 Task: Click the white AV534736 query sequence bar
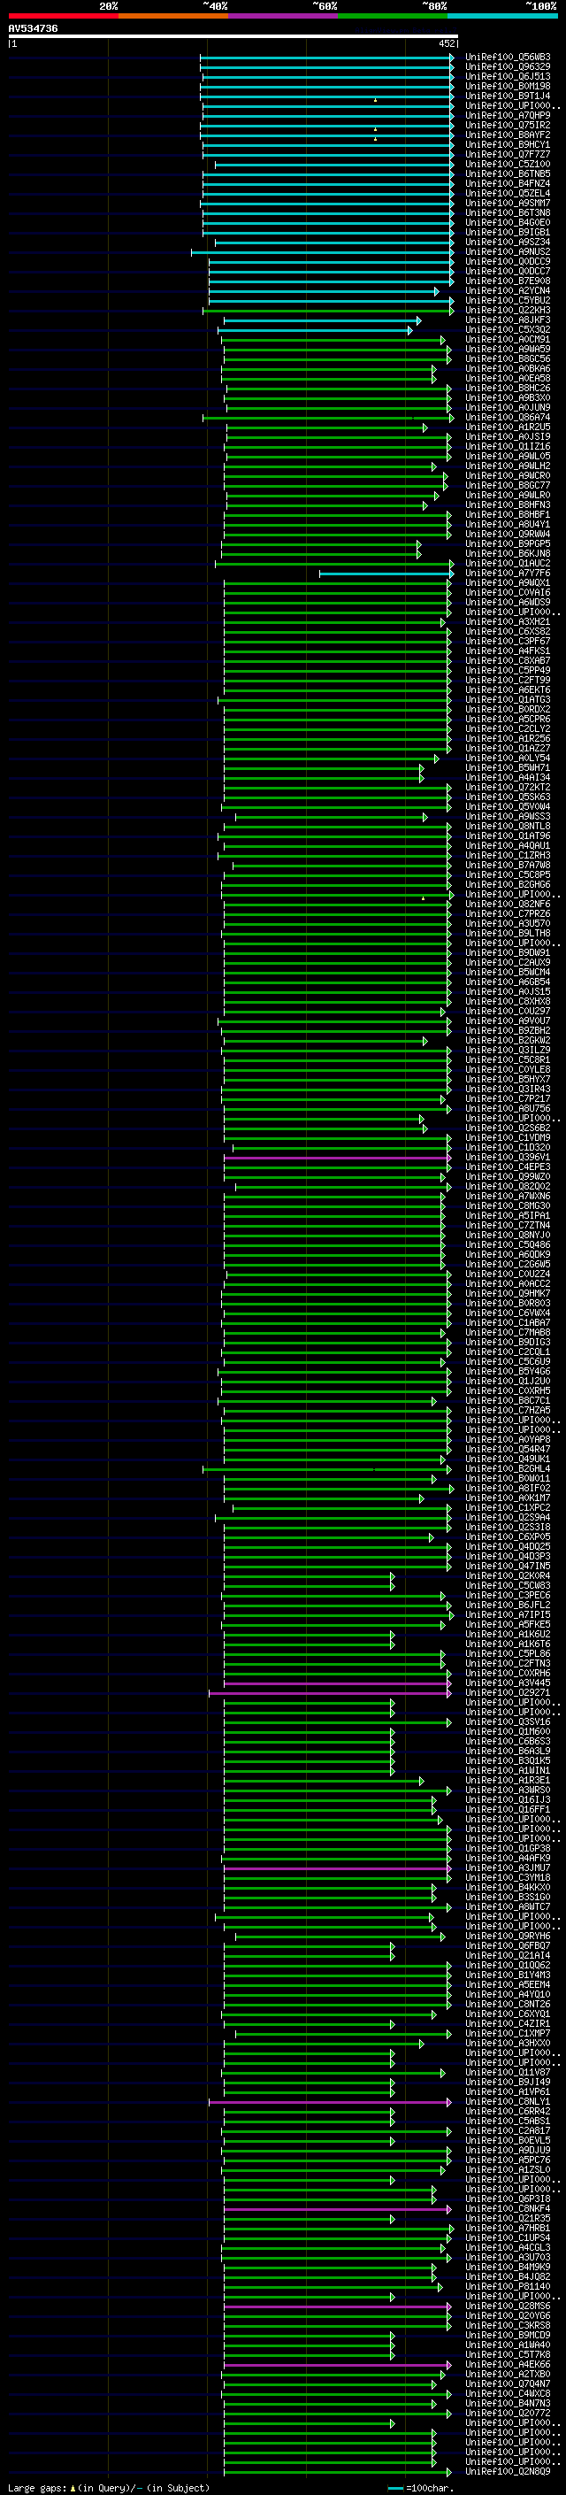(x=233, y=37)
